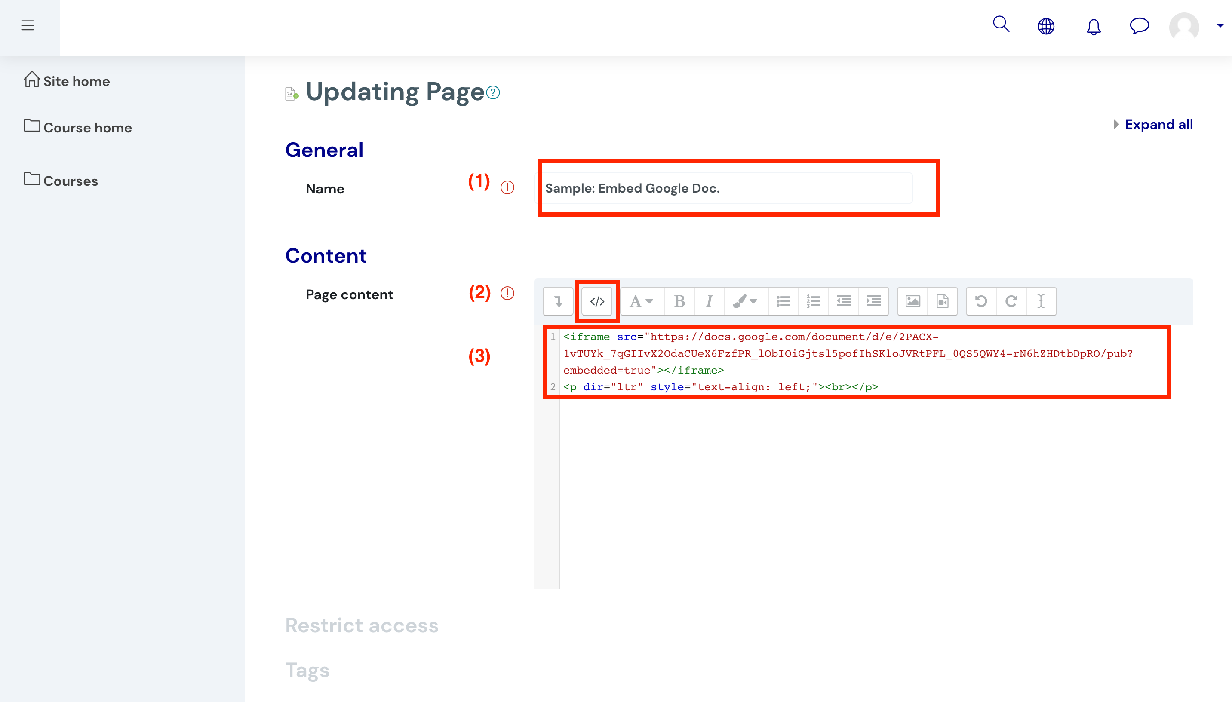Toggle bold formatting

679,301
